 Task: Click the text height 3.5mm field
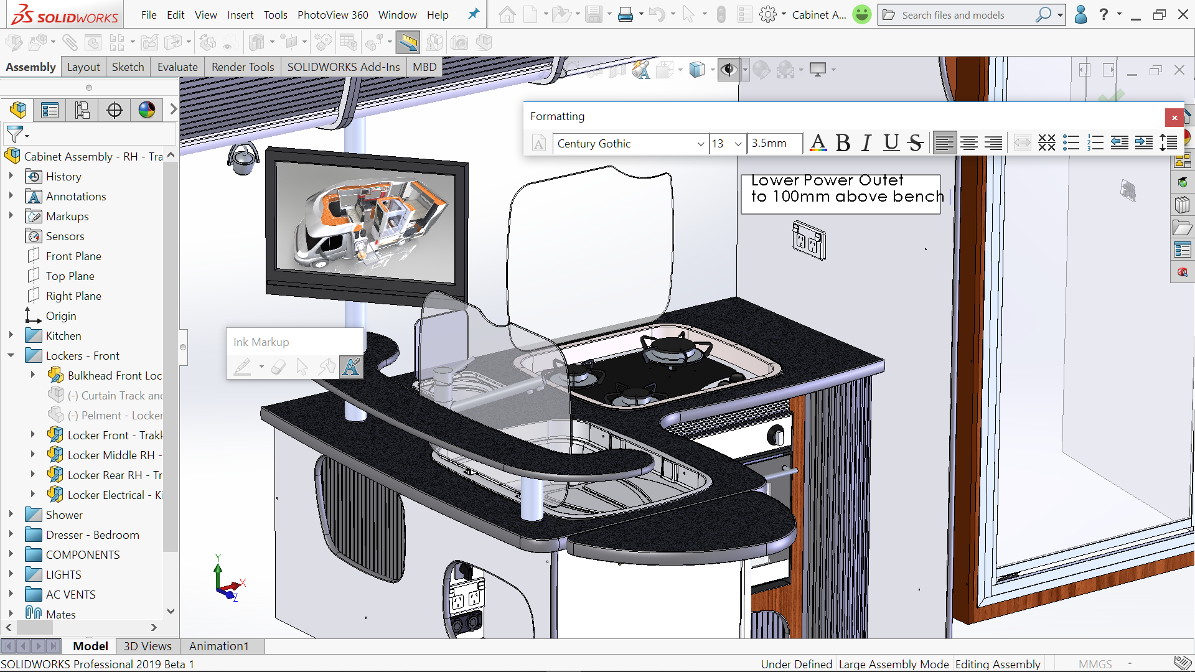pos(774,143)
